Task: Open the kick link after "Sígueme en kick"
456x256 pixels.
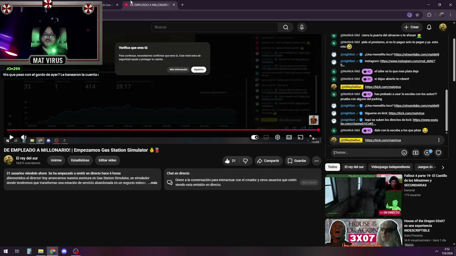Action: (x=406, y=113)
